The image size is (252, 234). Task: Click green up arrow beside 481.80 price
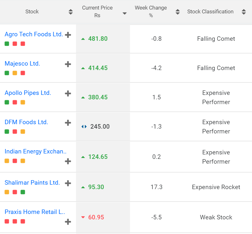[83, 39]
